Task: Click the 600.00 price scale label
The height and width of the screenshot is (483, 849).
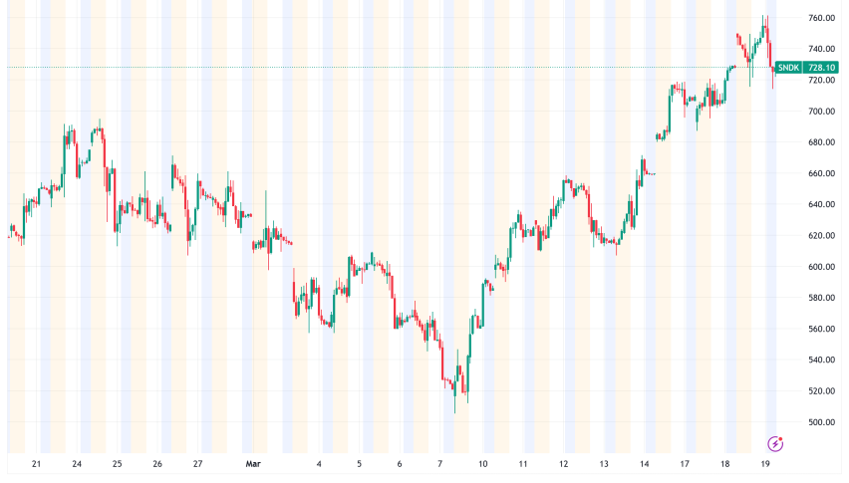Action: click(x=821, y=267)
